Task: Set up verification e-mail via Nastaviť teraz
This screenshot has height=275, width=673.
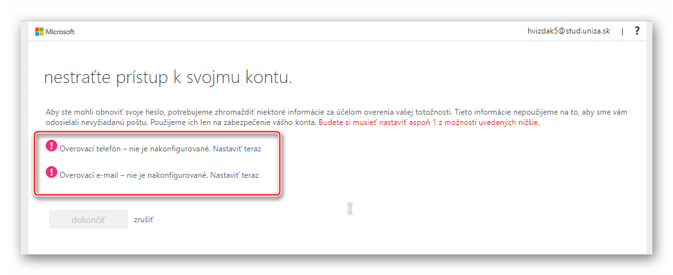Action: click(x=234, y=175)
